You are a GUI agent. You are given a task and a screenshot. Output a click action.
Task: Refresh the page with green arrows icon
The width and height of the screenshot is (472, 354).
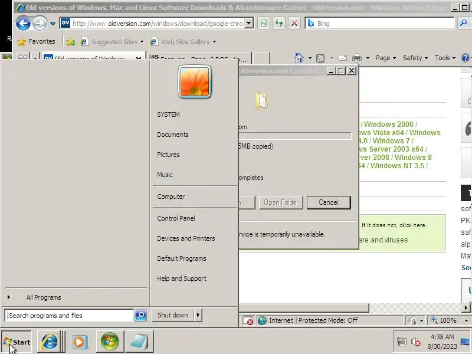[279, 23]
